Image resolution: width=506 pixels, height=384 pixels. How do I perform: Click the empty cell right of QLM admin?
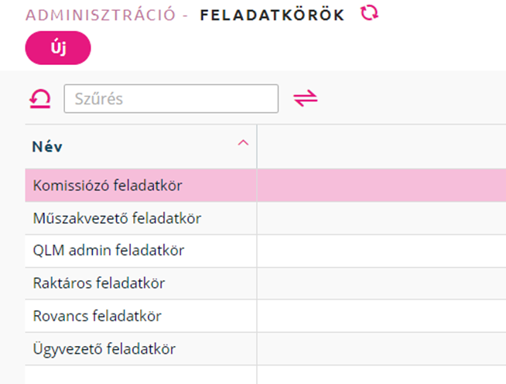coord(381,251)
